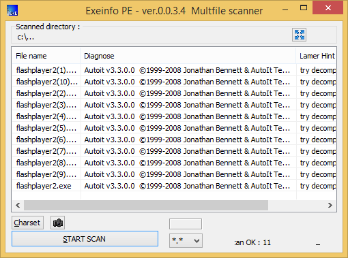Click the File name column header

click(x=46, y=56)
